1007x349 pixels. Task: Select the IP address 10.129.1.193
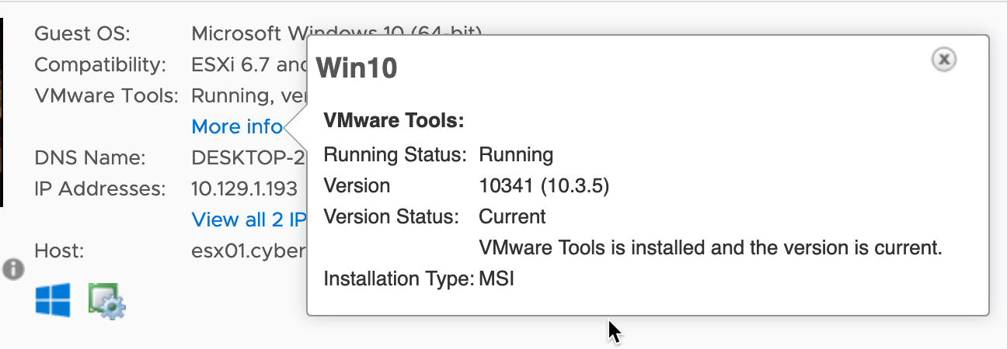tap(244, 188)
